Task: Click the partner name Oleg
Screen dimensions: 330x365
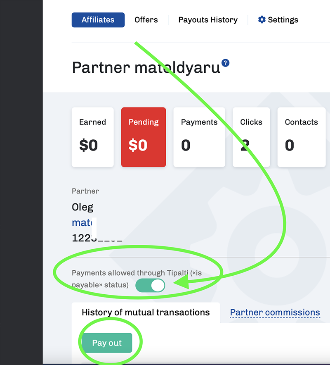Action: pos(82,207)
